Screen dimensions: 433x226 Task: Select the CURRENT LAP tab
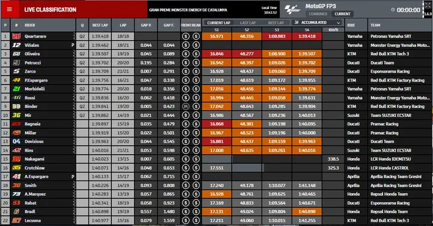click(218, 23)
